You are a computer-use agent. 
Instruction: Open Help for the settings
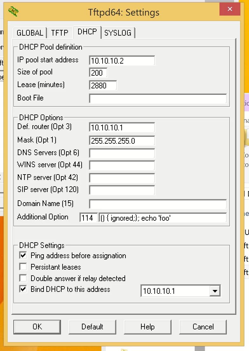[147, 327]
